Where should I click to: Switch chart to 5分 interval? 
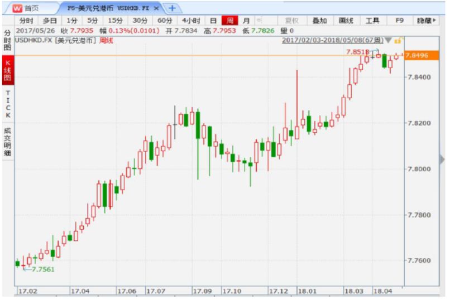click(x=93, y=21)
